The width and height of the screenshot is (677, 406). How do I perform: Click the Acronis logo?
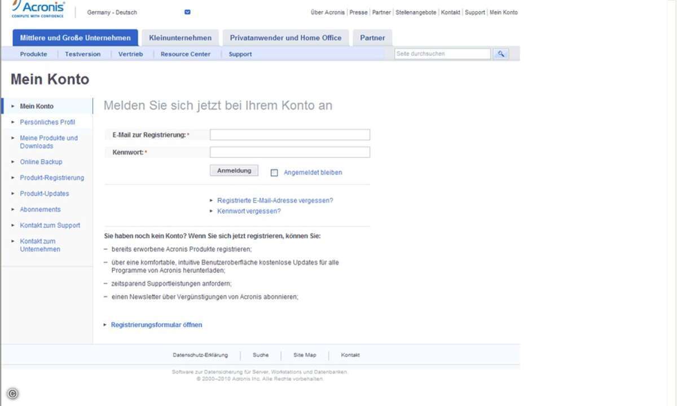tap(38, 8)
